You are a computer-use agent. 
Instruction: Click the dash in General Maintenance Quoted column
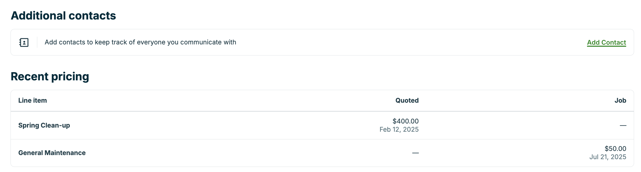(x=415, y=153)
